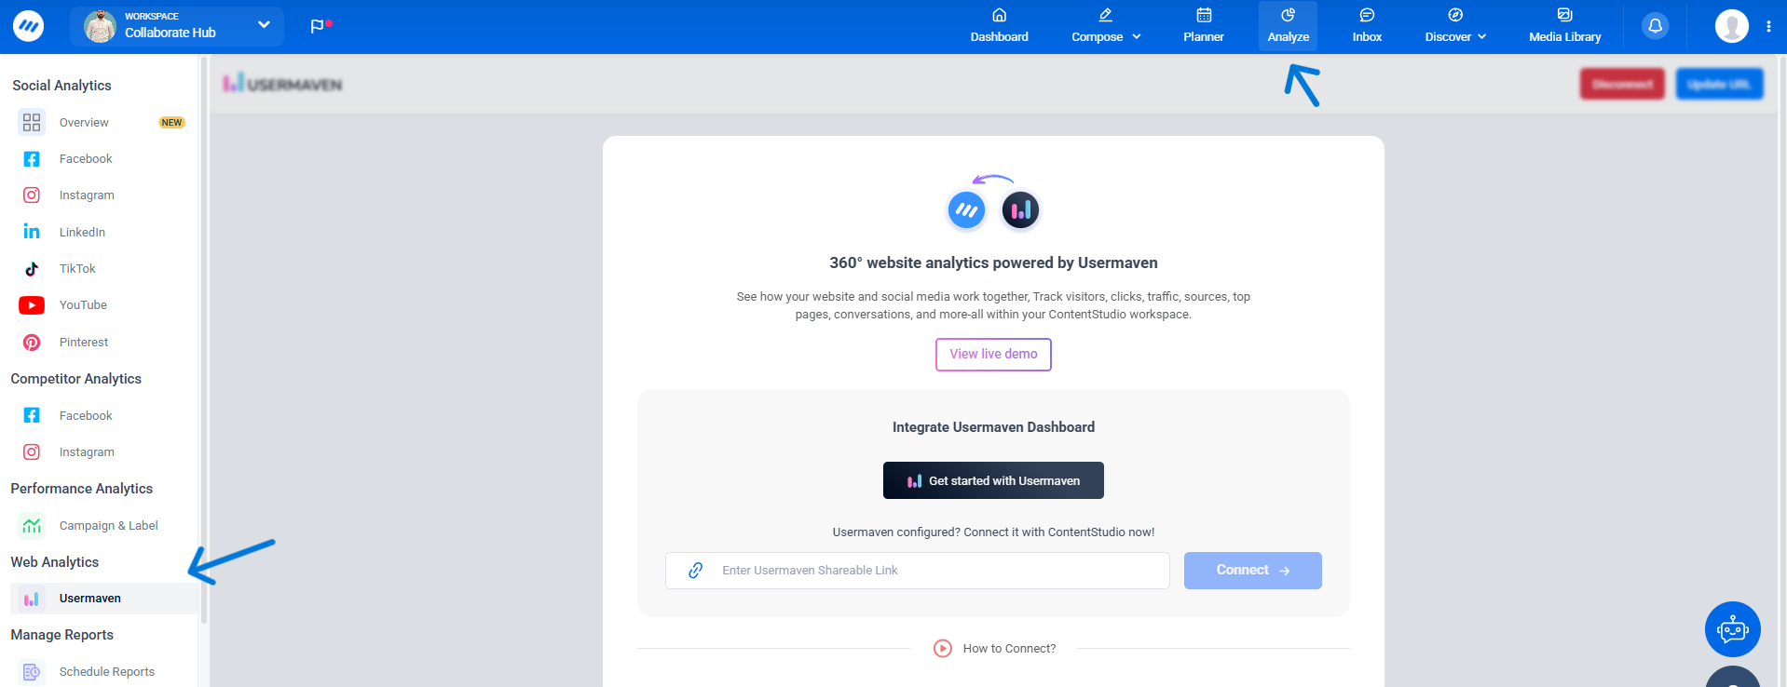Click the Dashboard menu label
1787x687 pixels.
[999, 37]
